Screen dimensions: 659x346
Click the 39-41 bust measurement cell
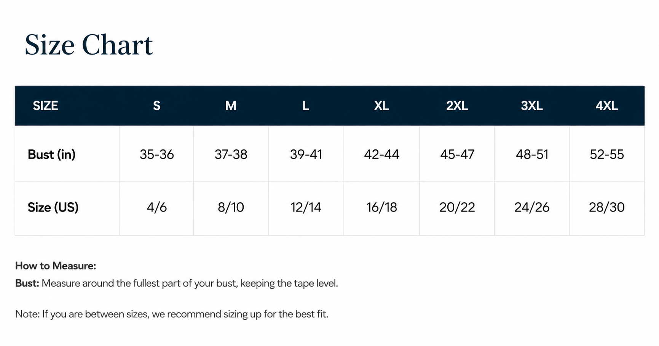coord(306,154)
